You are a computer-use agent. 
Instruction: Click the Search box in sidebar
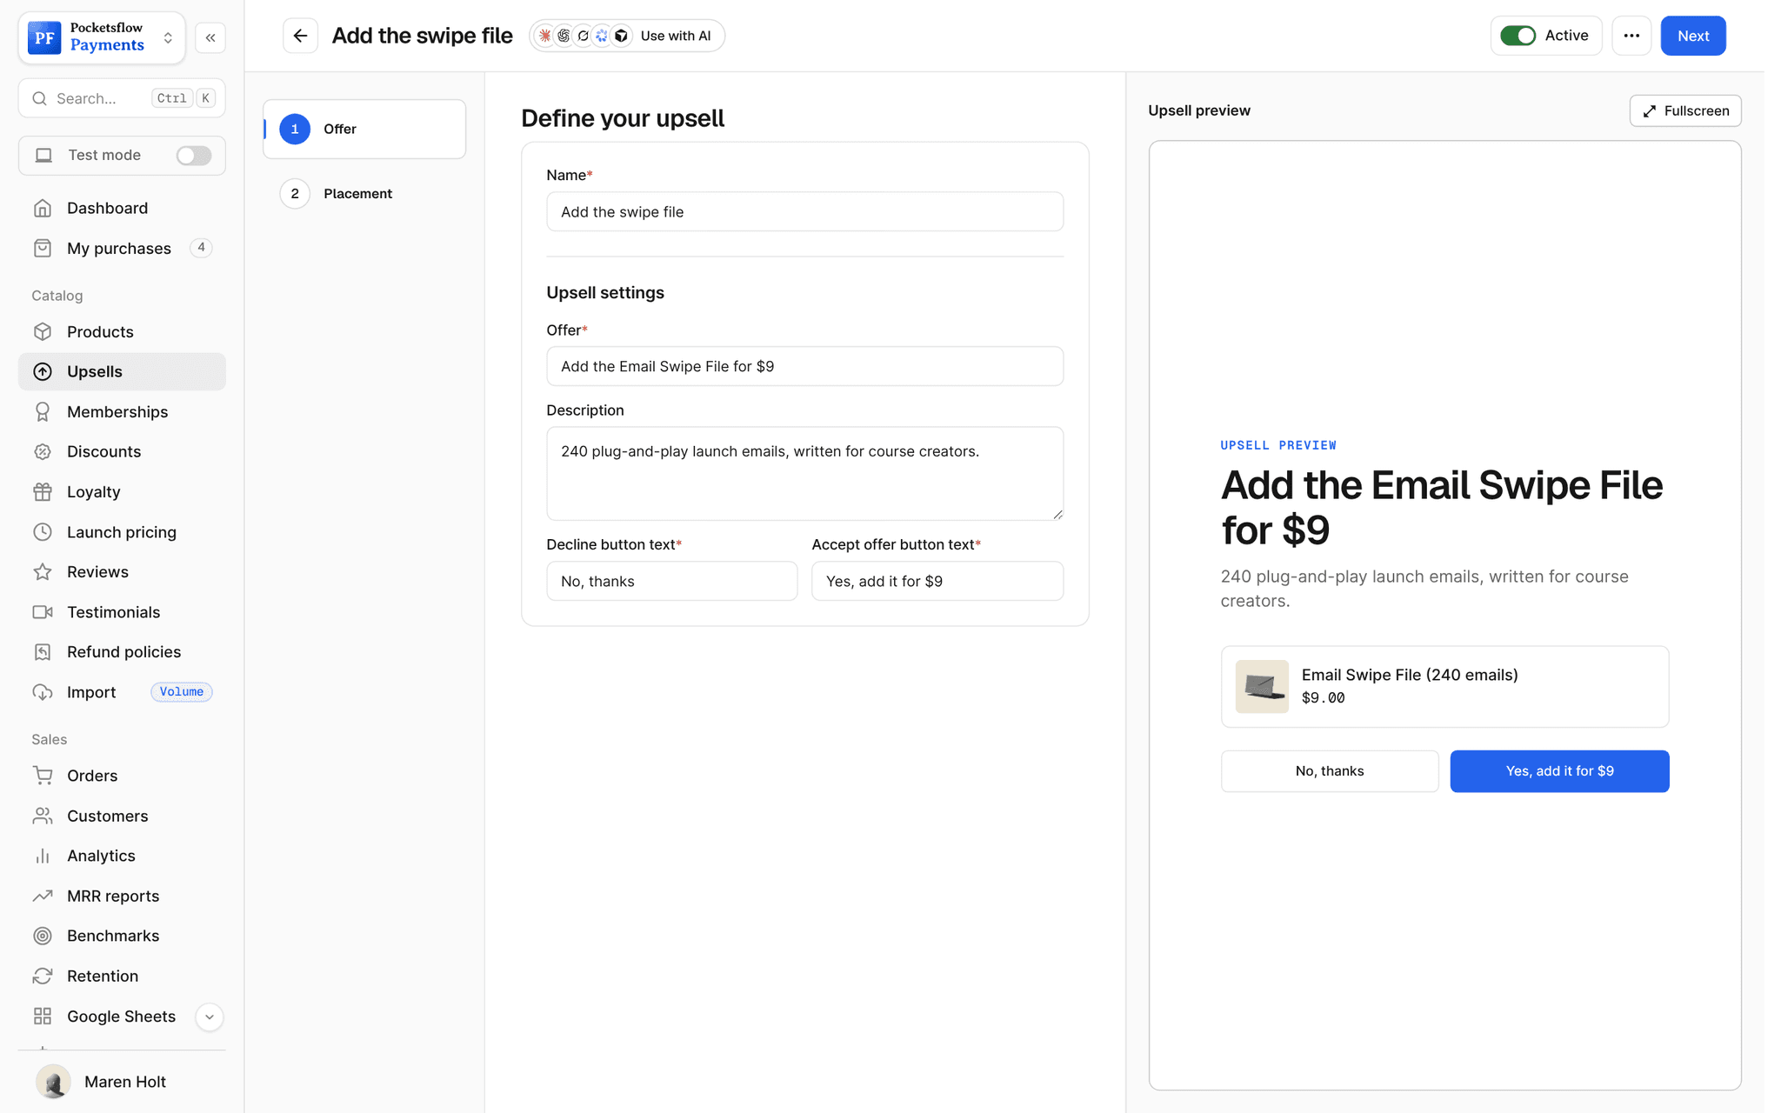coord(122,98)
